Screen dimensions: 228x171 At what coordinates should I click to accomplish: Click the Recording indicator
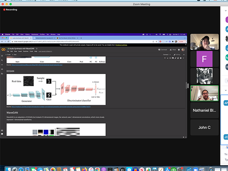[10, 10]
